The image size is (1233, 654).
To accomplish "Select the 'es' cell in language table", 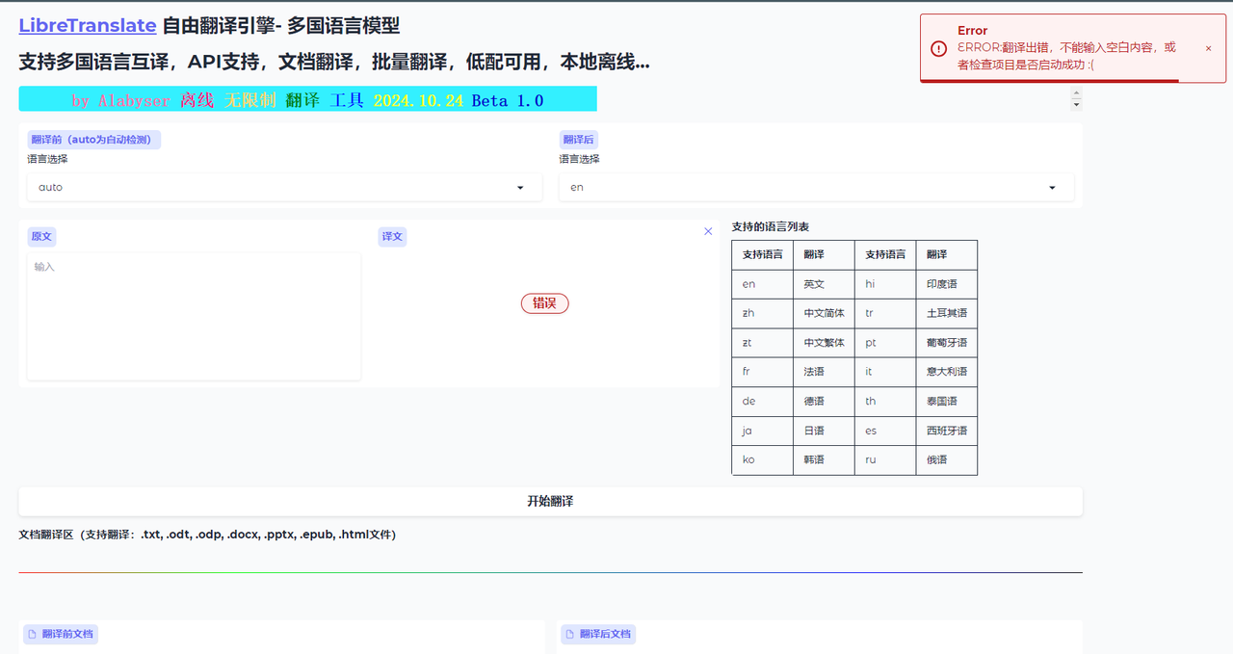I will point(884,431).
